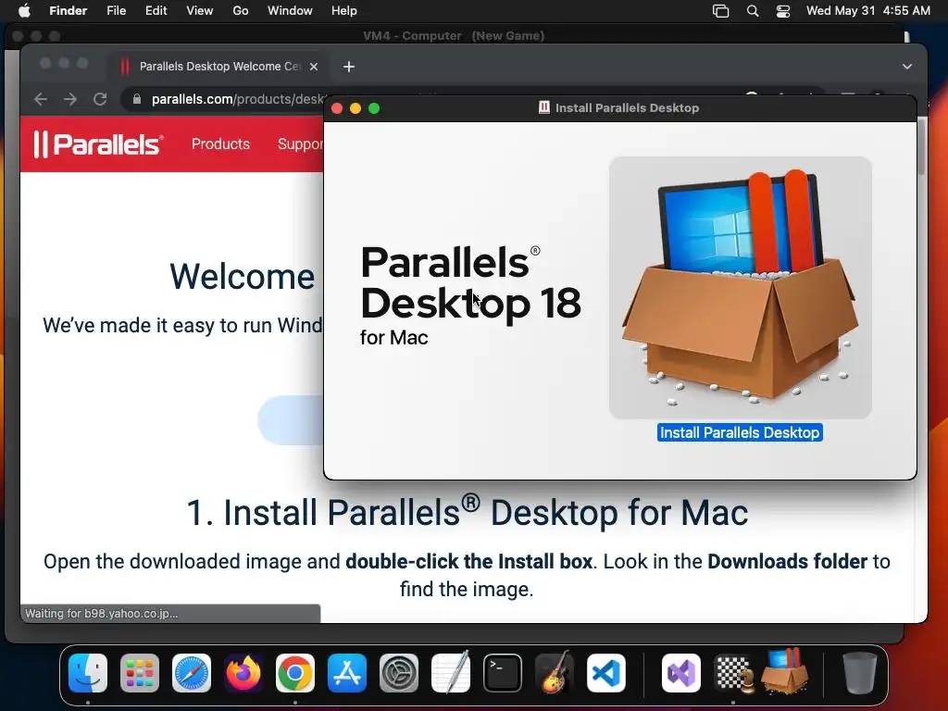Open the Products link on the Parallels site
The image size is (948, 711).
click(x=220, y=143)
